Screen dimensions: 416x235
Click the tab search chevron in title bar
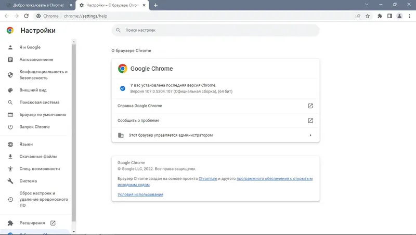pos(367,5)
